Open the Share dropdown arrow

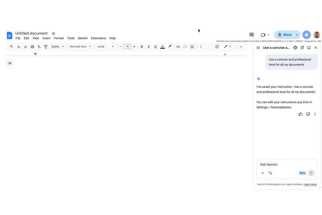coord(297,35)
